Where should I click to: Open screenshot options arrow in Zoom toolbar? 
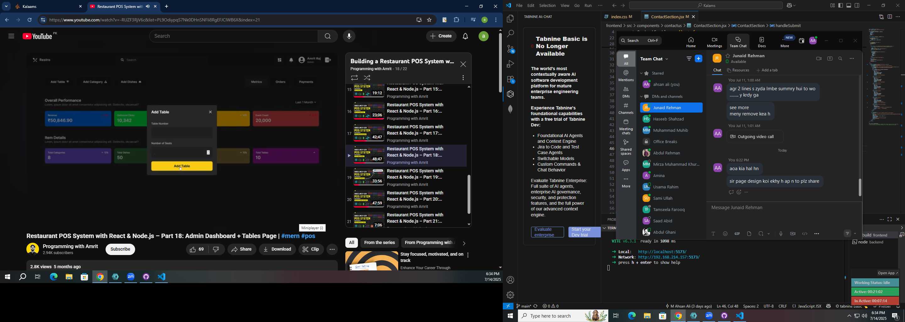[x=769, y=234]
